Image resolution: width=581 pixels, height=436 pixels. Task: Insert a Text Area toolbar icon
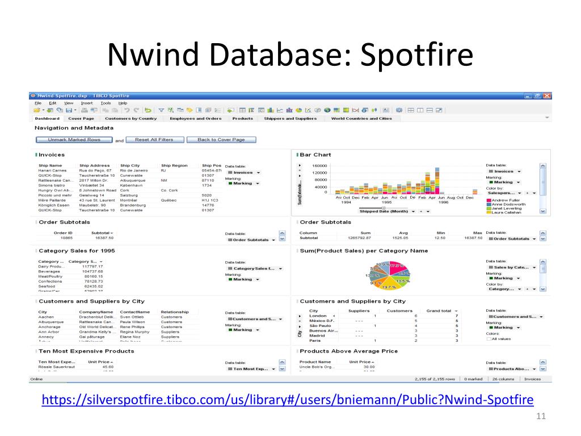(386, 110)
